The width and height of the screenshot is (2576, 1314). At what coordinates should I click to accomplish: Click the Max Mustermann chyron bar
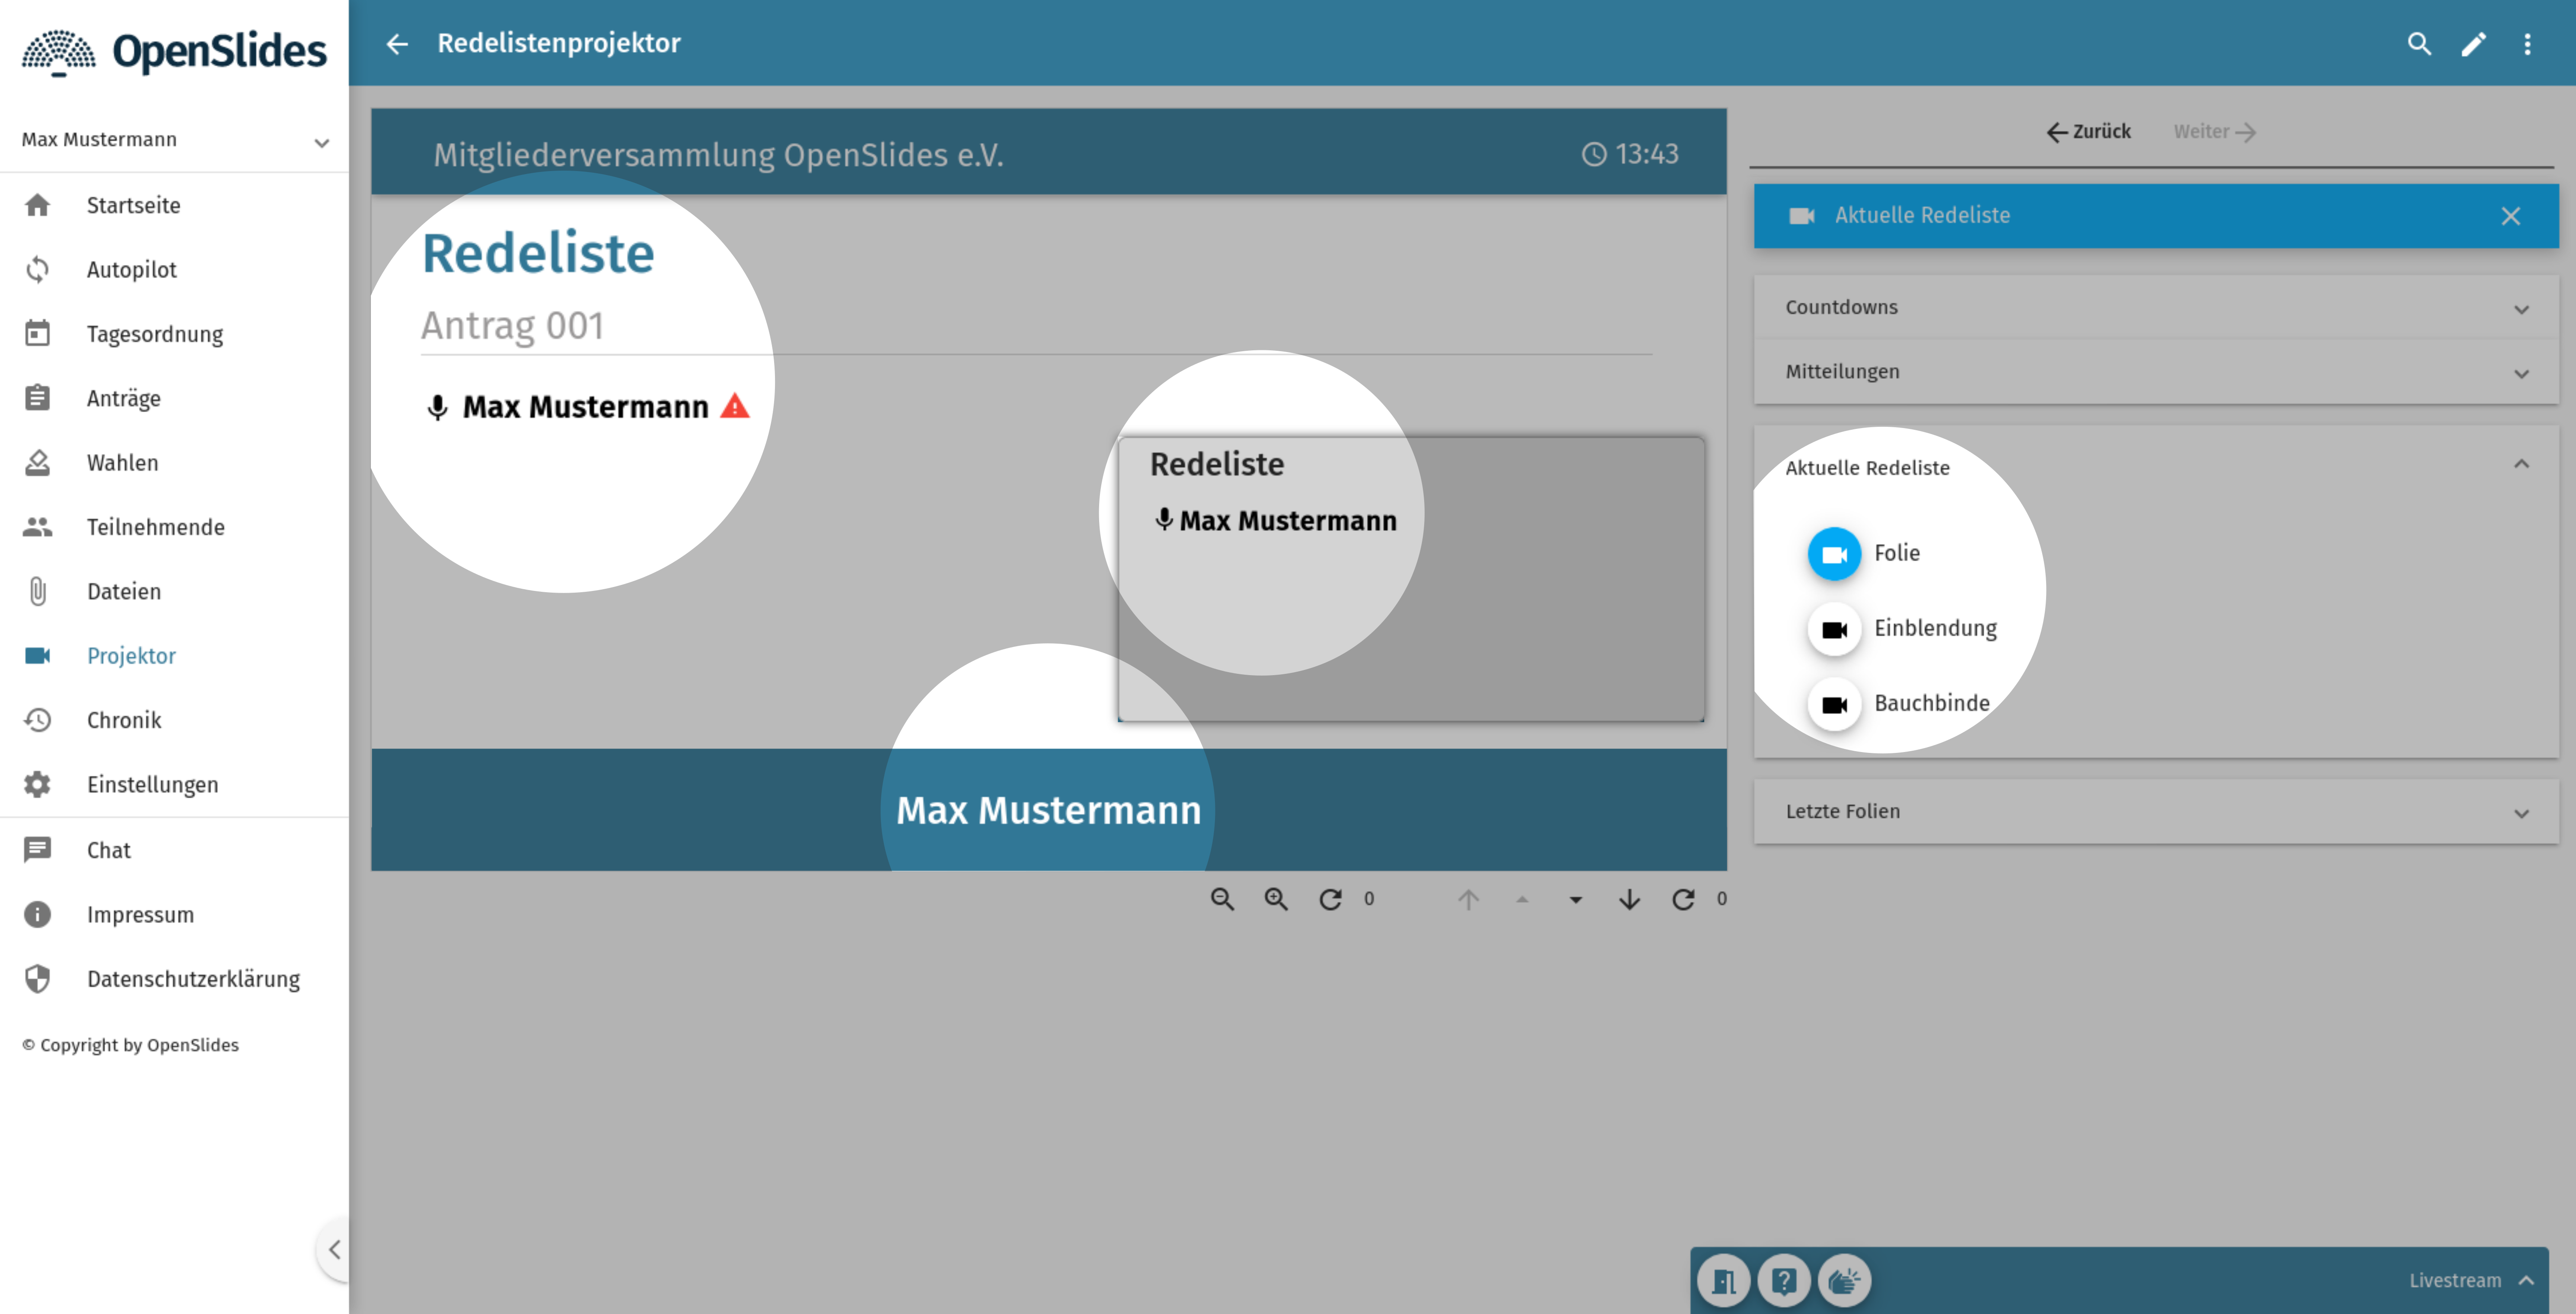click(1048, 809)
